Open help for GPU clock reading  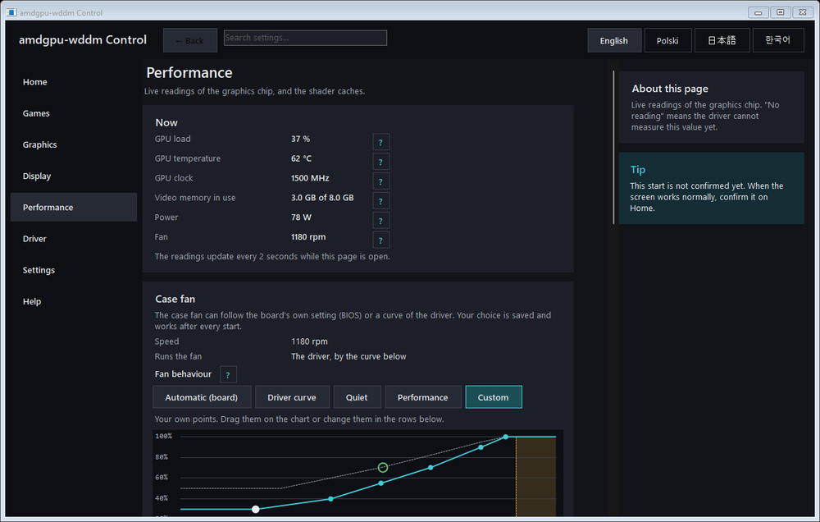tap(380, 181)
